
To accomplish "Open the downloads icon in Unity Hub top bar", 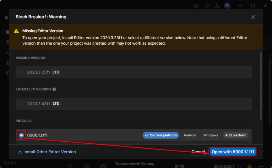I will [217, 6].
